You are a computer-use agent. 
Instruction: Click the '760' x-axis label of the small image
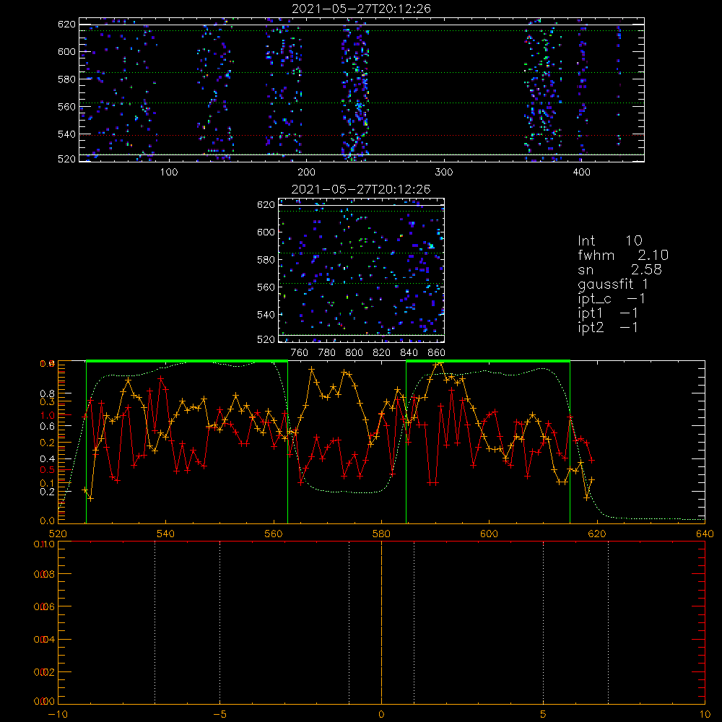300,353
